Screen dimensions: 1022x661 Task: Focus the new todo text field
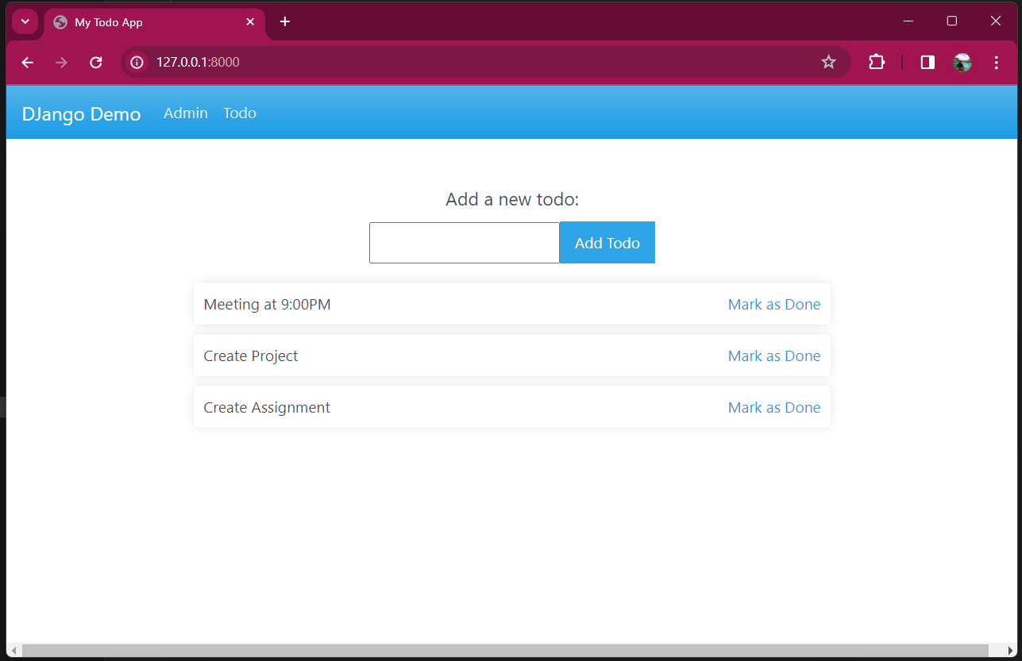(x=465, y=243)
